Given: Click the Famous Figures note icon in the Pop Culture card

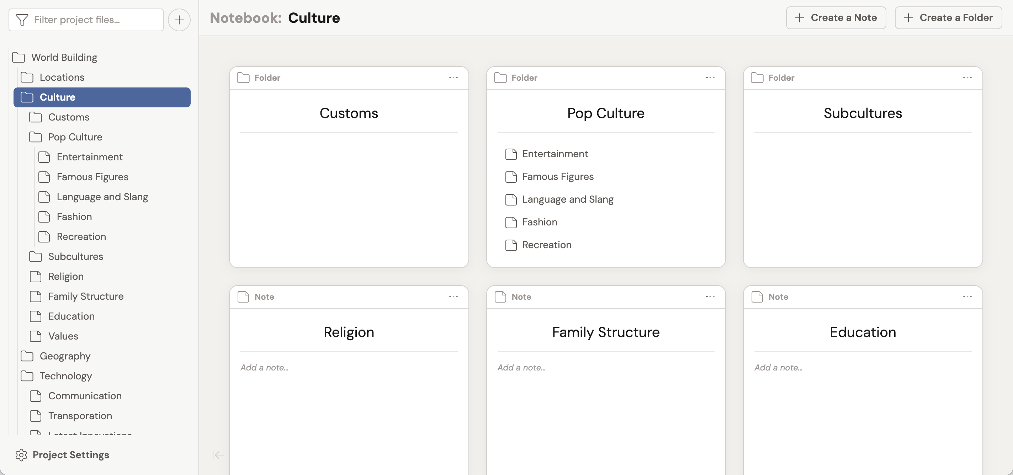Looking at the screenshot, I should (511, 177).
